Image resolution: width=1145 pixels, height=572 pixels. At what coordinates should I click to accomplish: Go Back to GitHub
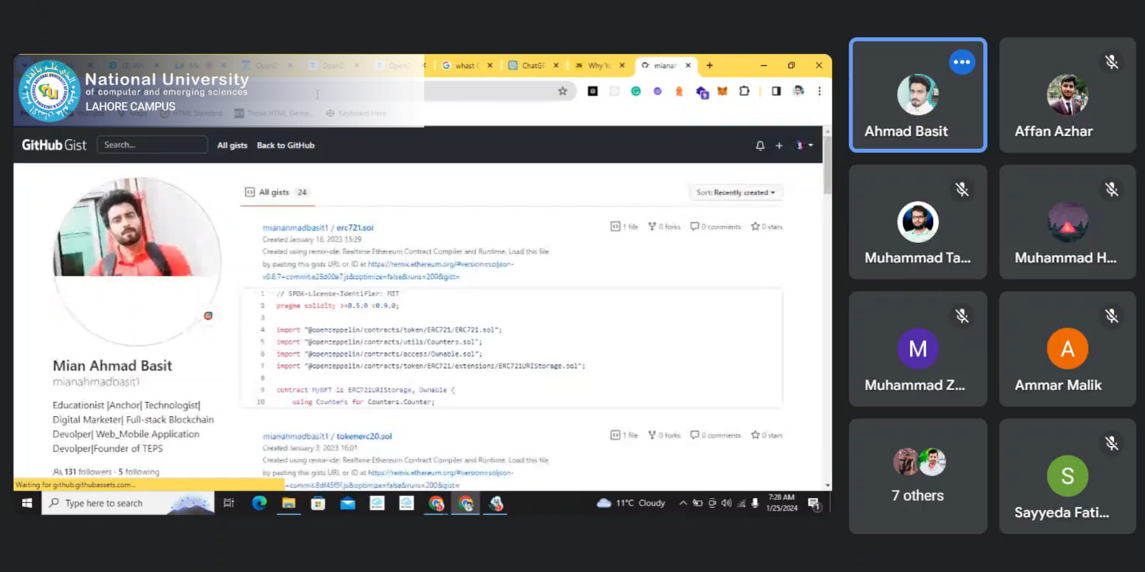click(x=286, y=145)
